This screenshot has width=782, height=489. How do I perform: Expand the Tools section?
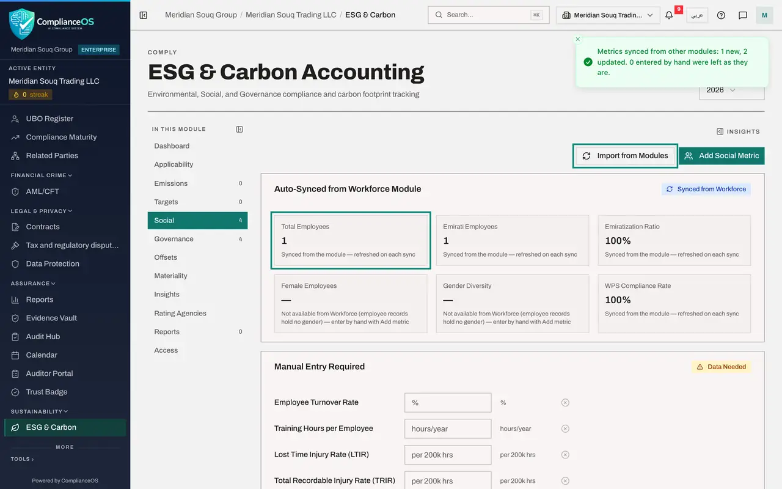pyautogui.click(x=23, y=459)
